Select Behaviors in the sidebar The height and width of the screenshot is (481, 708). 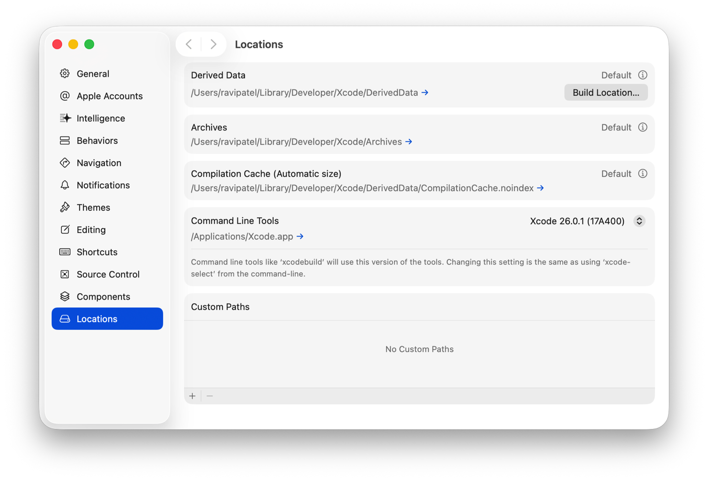pos(107,141)
